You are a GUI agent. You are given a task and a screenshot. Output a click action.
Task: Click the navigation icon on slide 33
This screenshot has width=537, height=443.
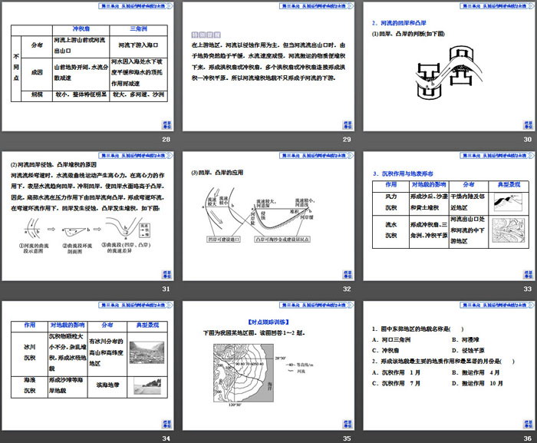point(529,275)
